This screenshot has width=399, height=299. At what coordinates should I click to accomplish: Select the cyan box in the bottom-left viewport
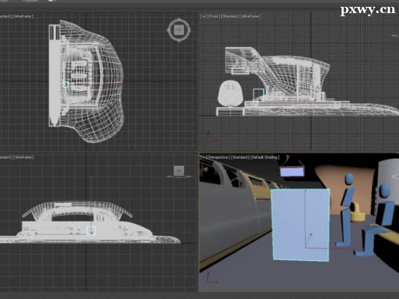92,230
